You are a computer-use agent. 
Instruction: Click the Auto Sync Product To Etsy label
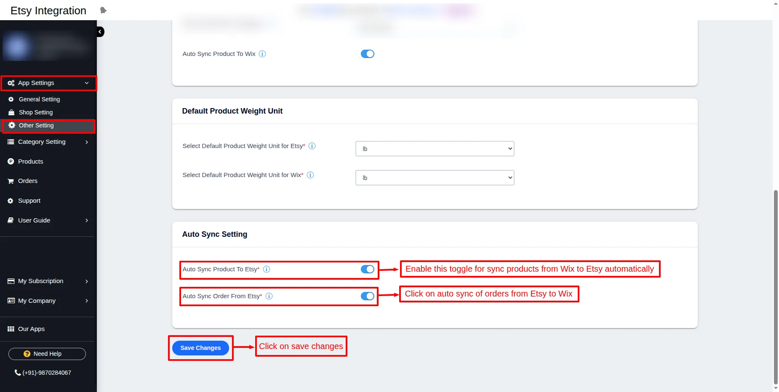[x=221, y=269]
